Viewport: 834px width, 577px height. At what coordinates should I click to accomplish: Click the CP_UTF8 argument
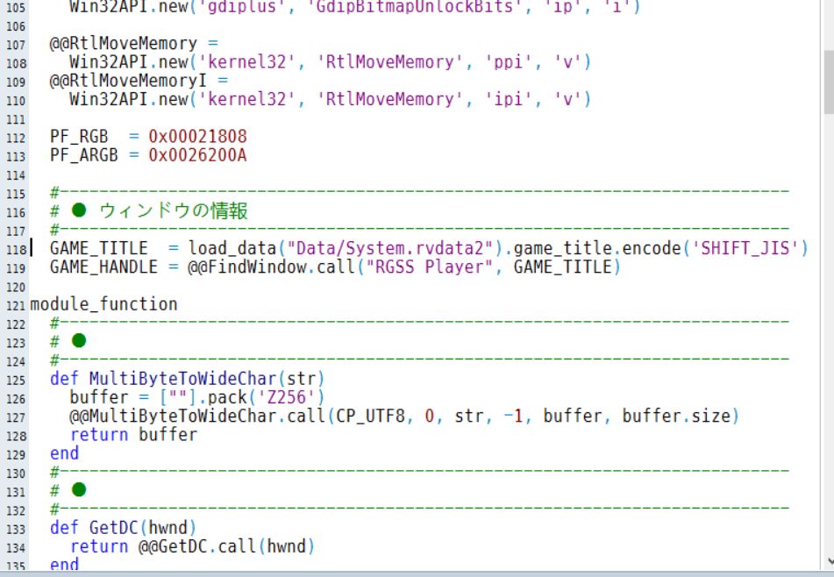coord(371,416)
